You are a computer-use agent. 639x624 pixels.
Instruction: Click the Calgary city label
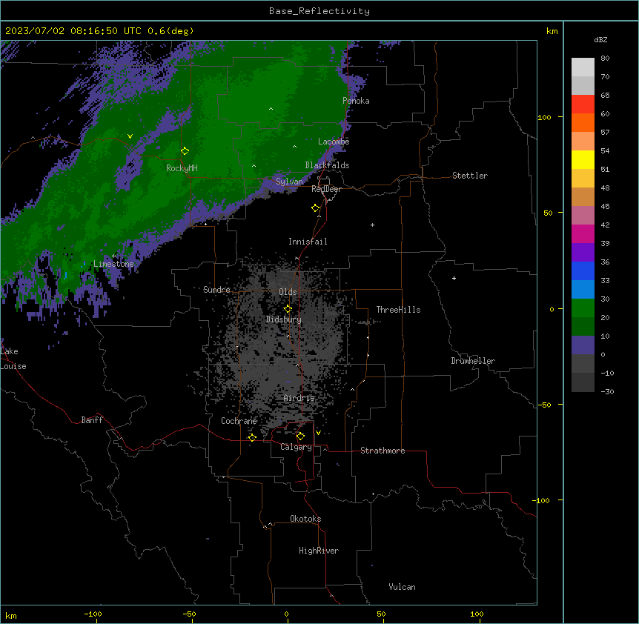(x=296, y=447)
